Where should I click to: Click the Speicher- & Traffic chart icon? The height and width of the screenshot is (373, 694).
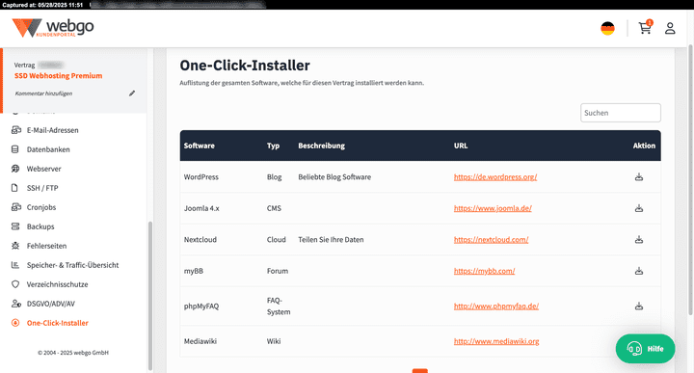tap(15, 265)
